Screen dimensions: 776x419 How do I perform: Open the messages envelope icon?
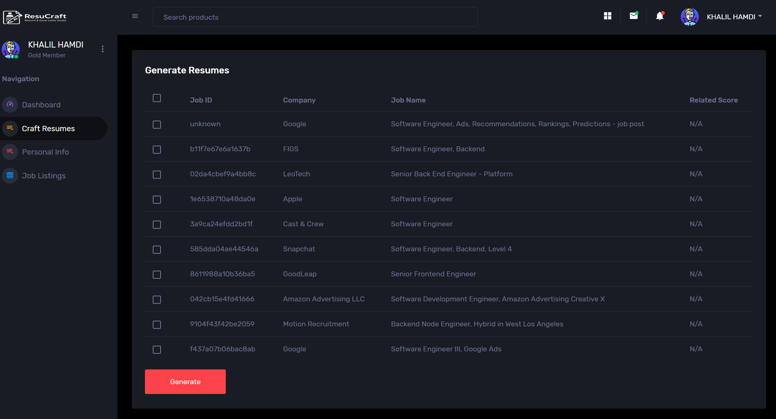[634, 16]
